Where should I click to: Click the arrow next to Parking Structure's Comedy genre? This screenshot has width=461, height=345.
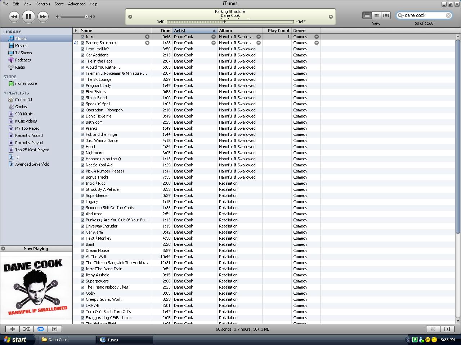click(317, 43)
